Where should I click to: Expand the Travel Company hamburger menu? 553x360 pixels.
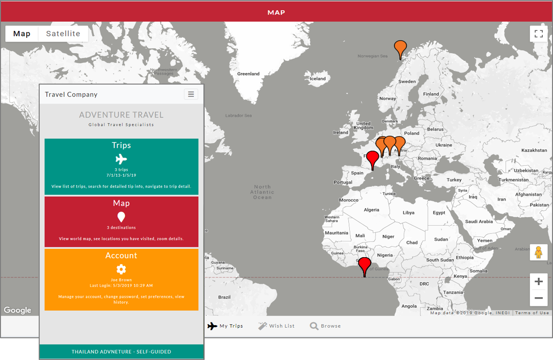point(191,94)
